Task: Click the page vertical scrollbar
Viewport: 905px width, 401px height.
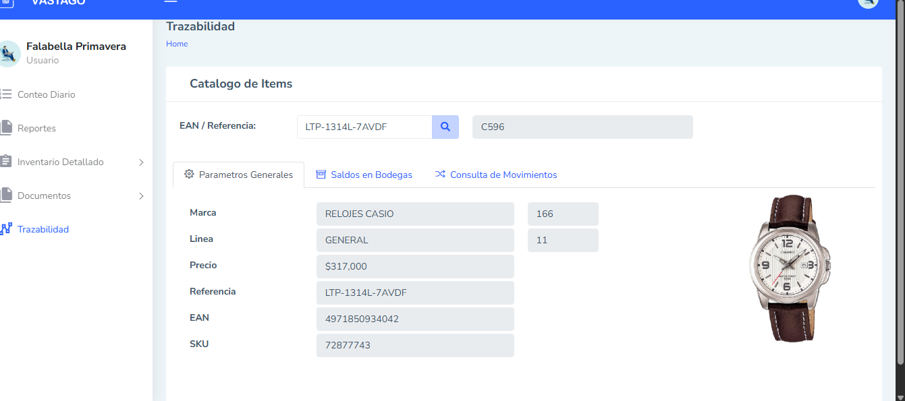Action: click(901, 202)
